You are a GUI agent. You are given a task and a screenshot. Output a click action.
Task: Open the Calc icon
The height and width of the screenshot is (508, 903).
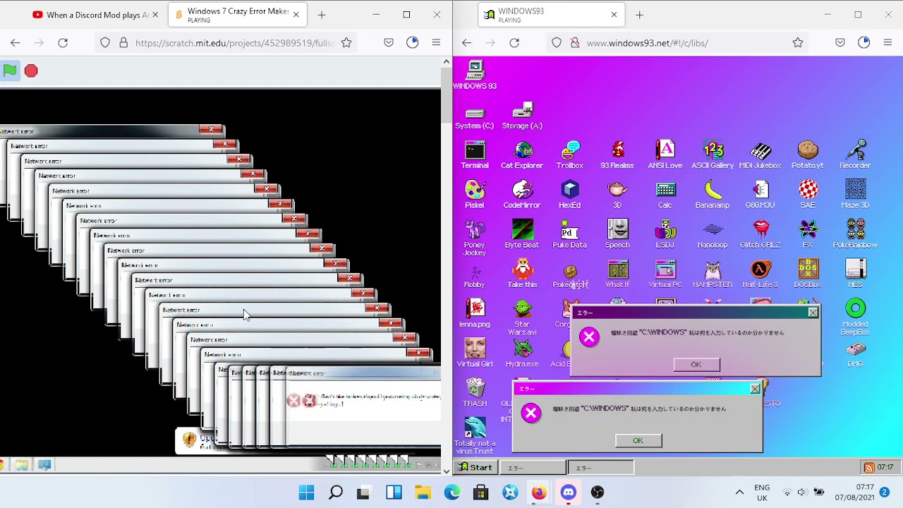[665, 195]
